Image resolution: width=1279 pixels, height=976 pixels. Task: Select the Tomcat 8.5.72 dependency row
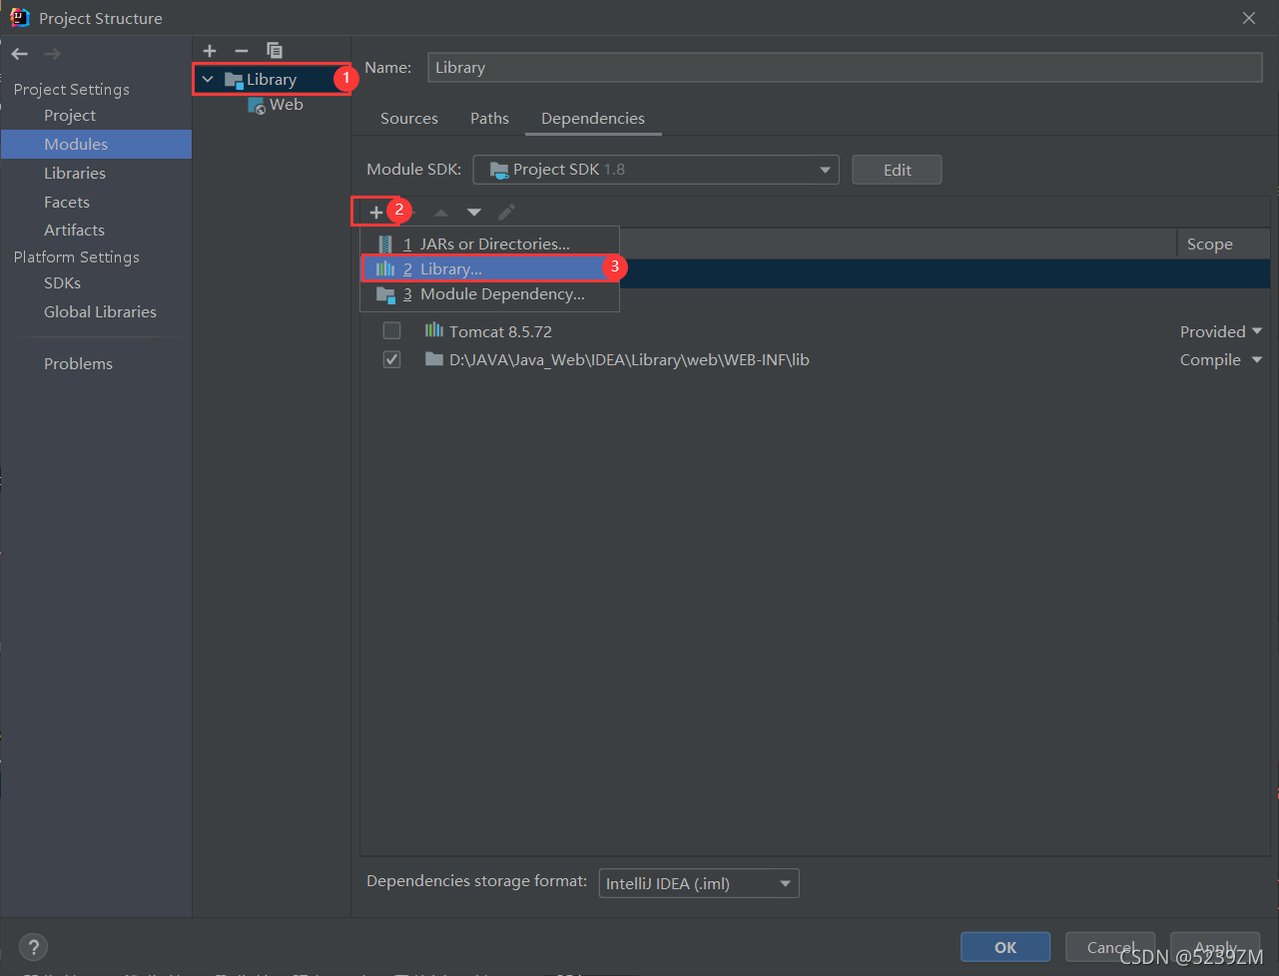[815, 331]
